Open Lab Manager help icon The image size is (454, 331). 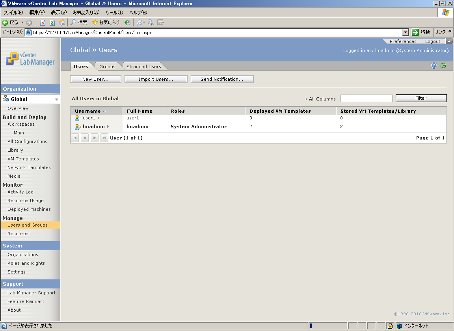coord(434,65)
